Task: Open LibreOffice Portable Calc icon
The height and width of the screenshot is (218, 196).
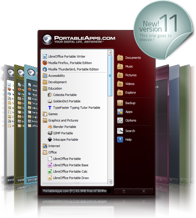Action: pos(50,171)
